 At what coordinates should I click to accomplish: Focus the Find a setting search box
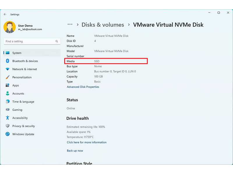click(x=32, y=41)
